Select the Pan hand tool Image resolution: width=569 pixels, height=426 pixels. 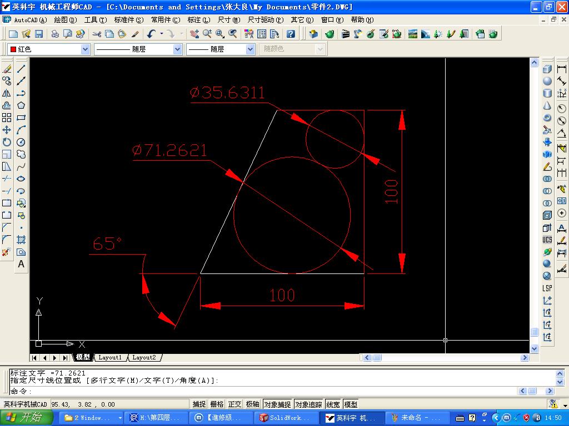click(194, 34)
